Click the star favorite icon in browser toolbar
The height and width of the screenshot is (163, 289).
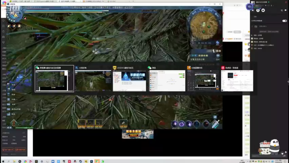237,5
